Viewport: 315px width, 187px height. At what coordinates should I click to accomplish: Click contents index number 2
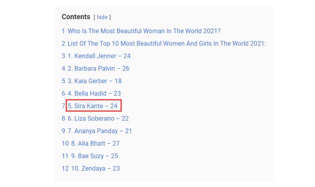[63, 44]
